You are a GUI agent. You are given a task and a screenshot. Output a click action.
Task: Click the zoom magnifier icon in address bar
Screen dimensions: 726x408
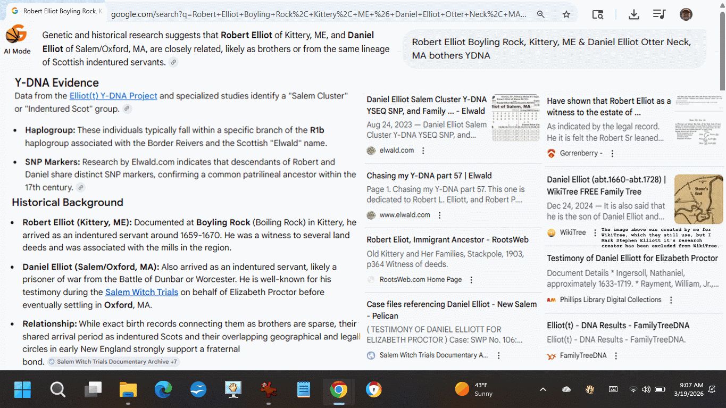541,14
